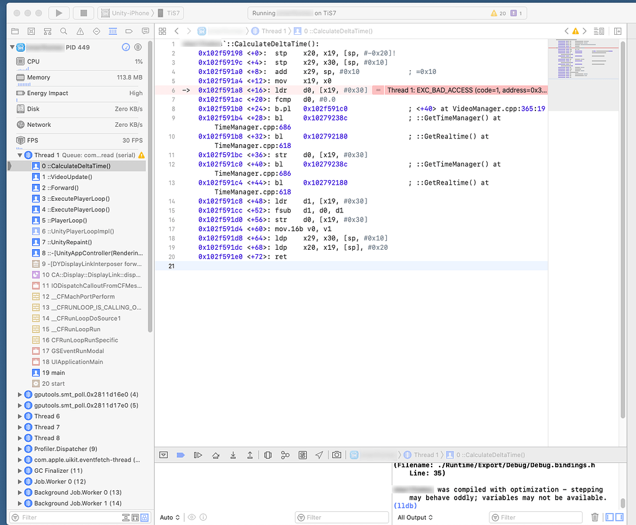
Task: Deactivate breakpoints via the blue flag toggle
Action: [181, 455]
